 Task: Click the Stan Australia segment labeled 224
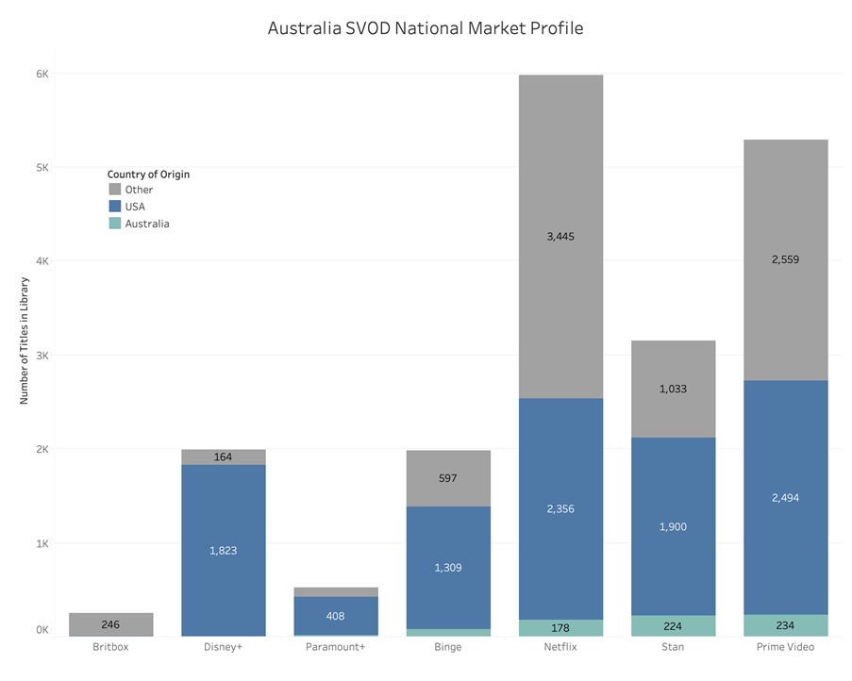coord(674,625)
